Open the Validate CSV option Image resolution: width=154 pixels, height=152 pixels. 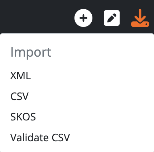point(40,137)
